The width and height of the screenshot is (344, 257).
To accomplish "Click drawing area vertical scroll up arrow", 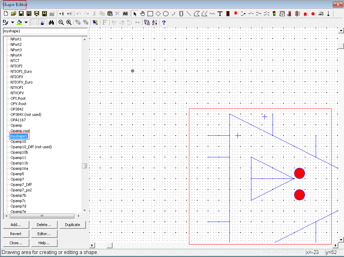I will point(341,30).
